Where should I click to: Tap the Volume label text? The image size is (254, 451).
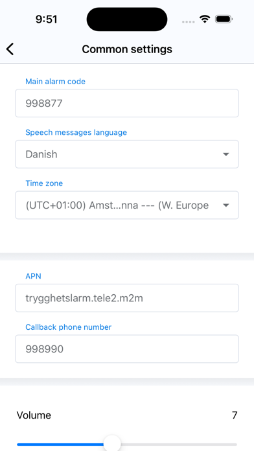34,415
